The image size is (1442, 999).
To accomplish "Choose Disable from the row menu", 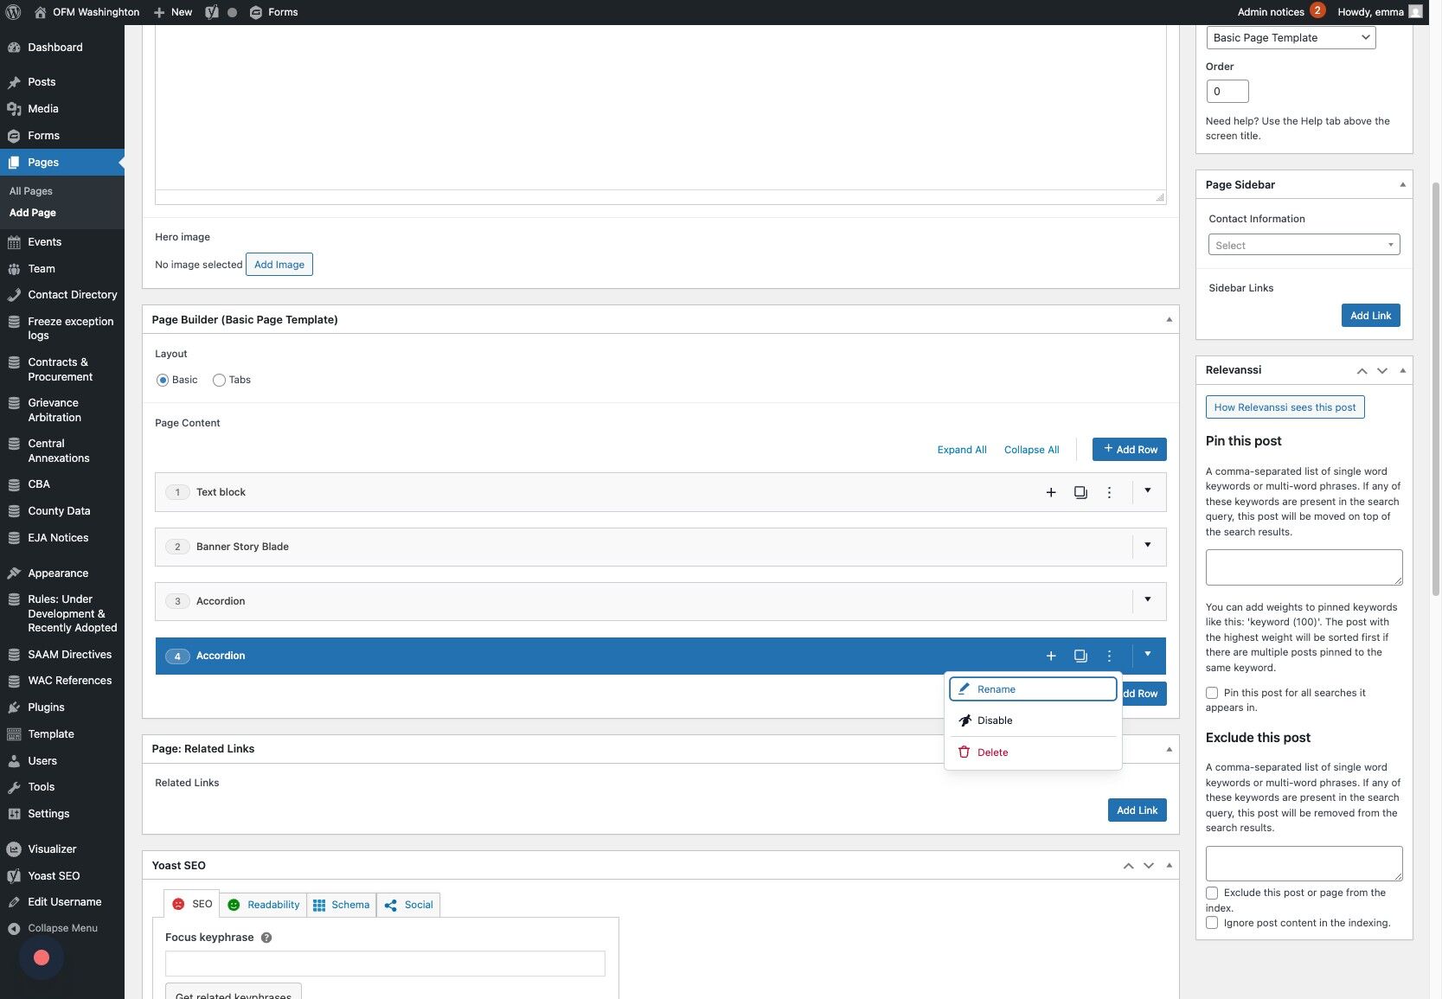I will click(1033, 720).
